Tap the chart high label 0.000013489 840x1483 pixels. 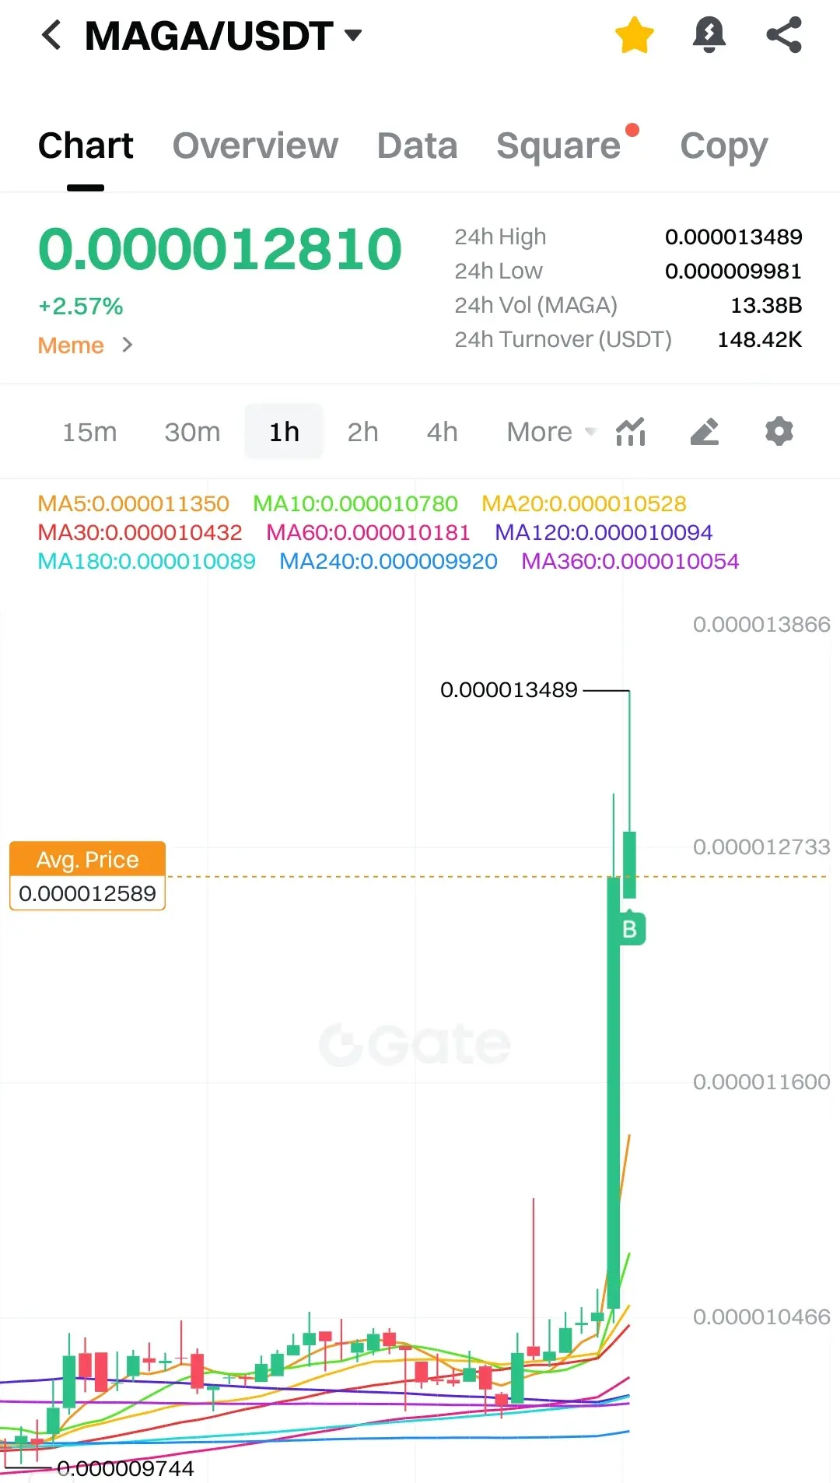click(x=509, y=690)
